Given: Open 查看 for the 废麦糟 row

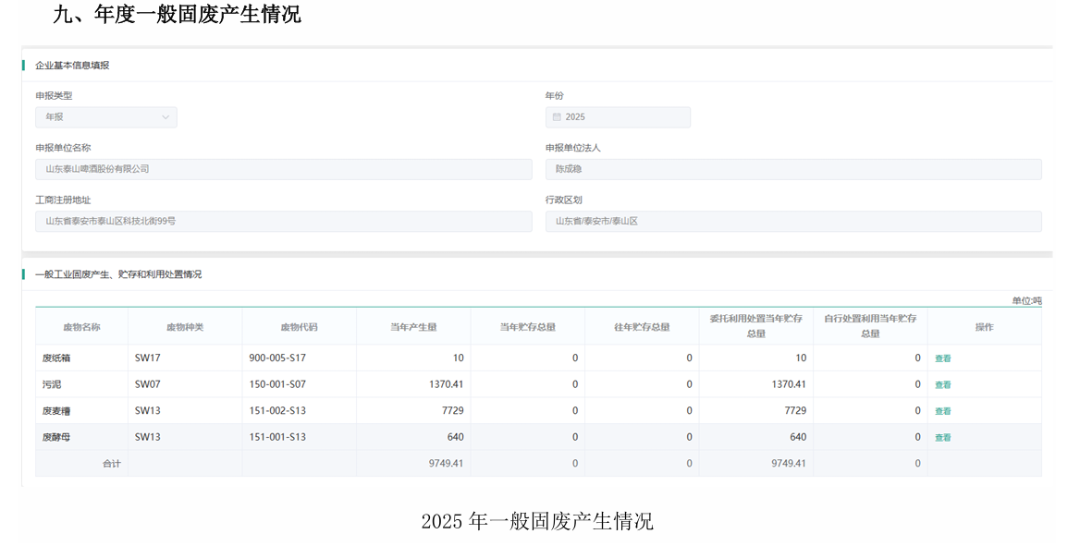Looking at the screenshot, I should [942, 411].
